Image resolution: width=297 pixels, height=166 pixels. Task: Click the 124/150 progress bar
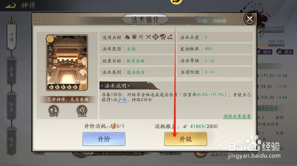pos(271,45)
